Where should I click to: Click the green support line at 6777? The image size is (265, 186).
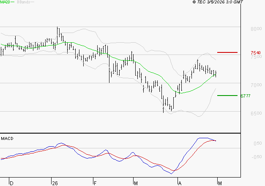click(x=227, y=96)
